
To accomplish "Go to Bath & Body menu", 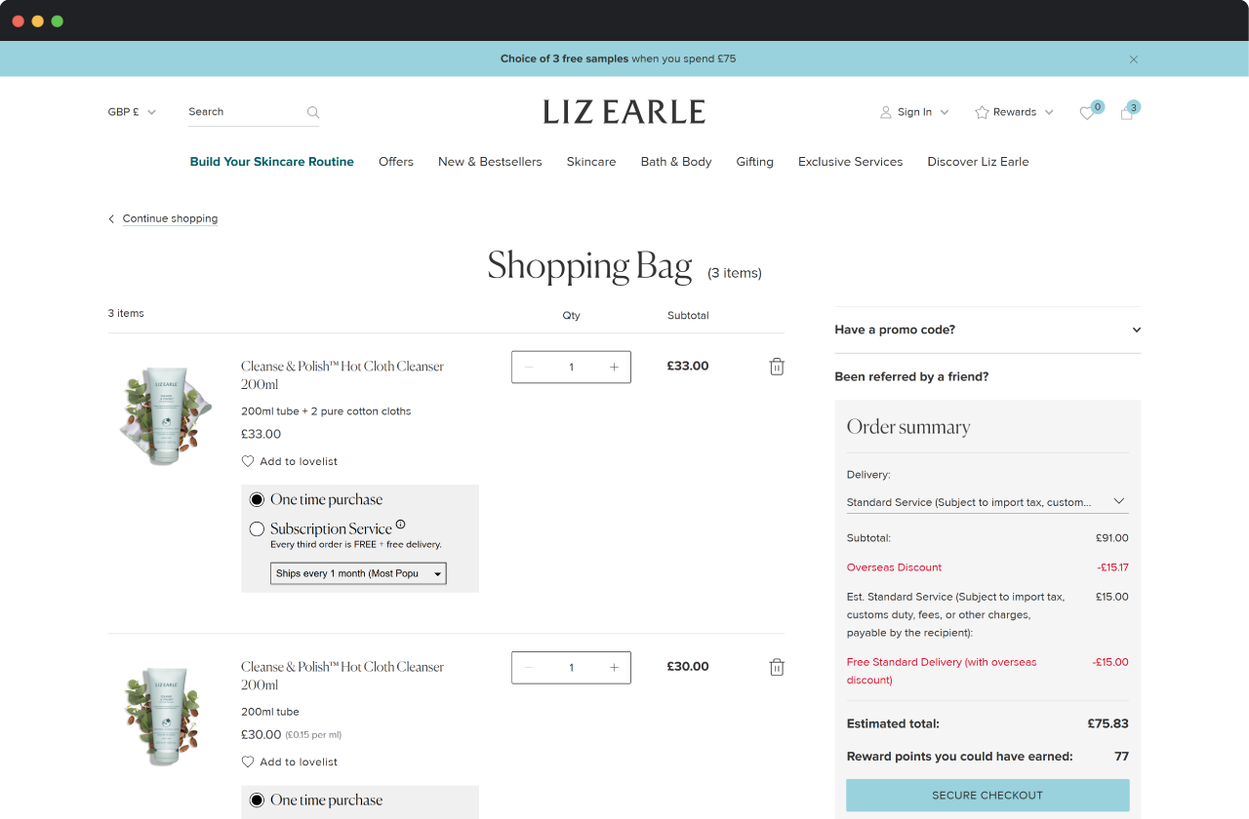I will click(676, 162).
